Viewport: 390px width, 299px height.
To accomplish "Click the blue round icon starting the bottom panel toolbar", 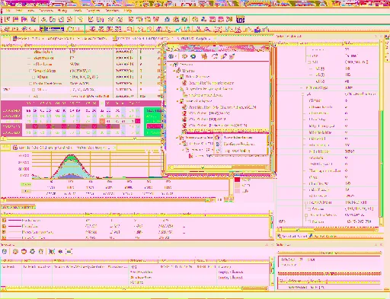I will click(5, 251).
